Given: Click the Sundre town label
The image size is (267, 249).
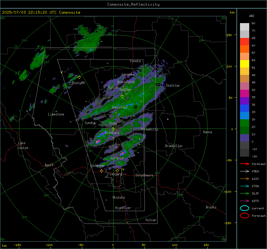Looking at the screenshot, I should tap(90, 123).
